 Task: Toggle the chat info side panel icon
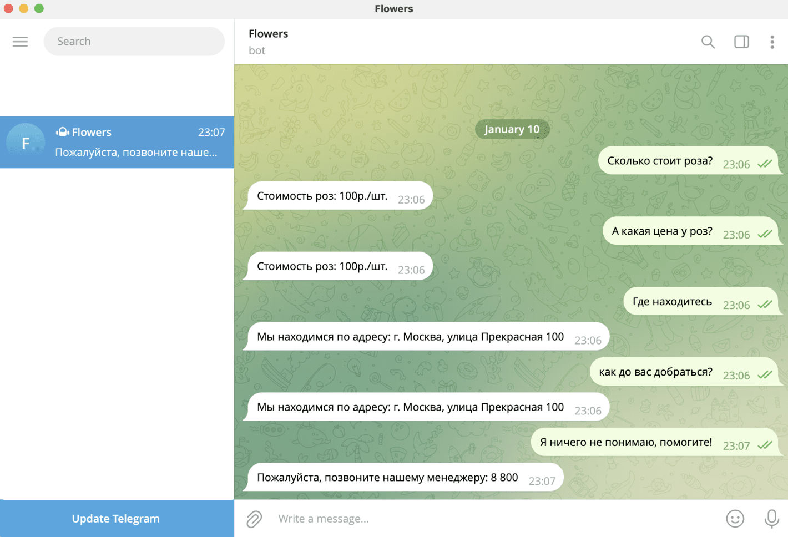pyautogui.click(x=741, y=41)
